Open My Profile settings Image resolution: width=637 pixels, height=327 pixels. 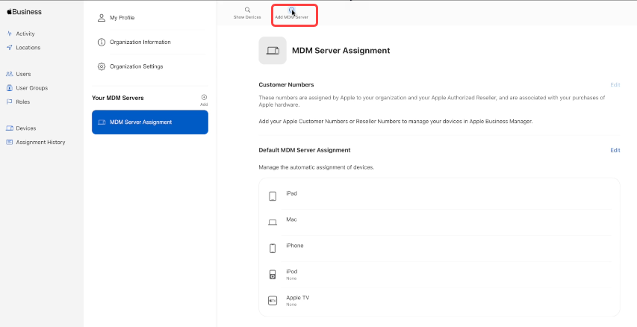coord(122,17)
